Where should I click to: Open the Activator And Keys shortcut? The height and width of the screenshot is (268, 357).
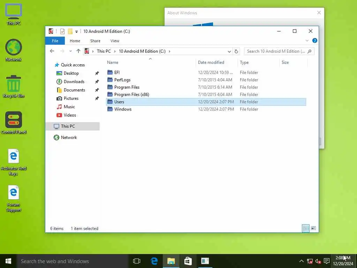click(14, 162)
